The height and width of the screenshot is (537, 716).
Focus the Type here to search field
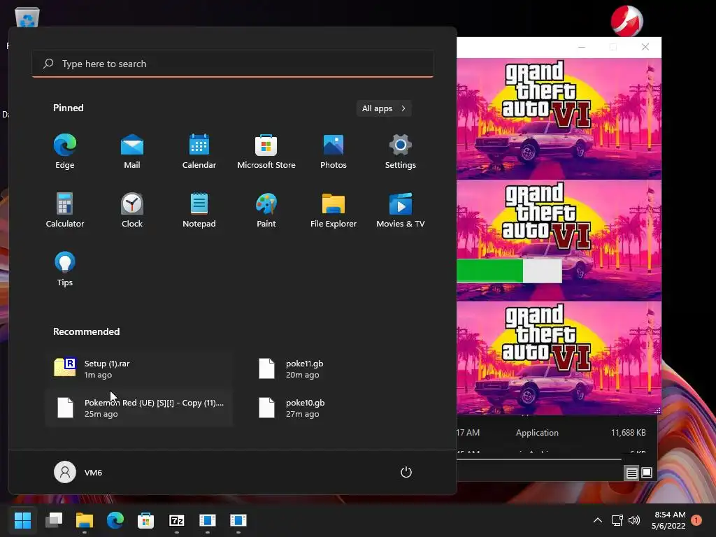coord(232,64)
